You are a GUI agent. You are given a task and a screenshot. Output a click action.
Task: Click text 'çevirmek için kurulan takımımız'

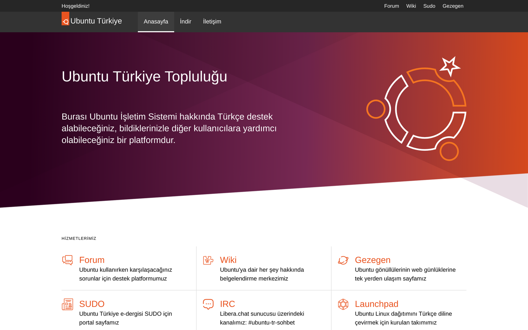tap(396, 323)
